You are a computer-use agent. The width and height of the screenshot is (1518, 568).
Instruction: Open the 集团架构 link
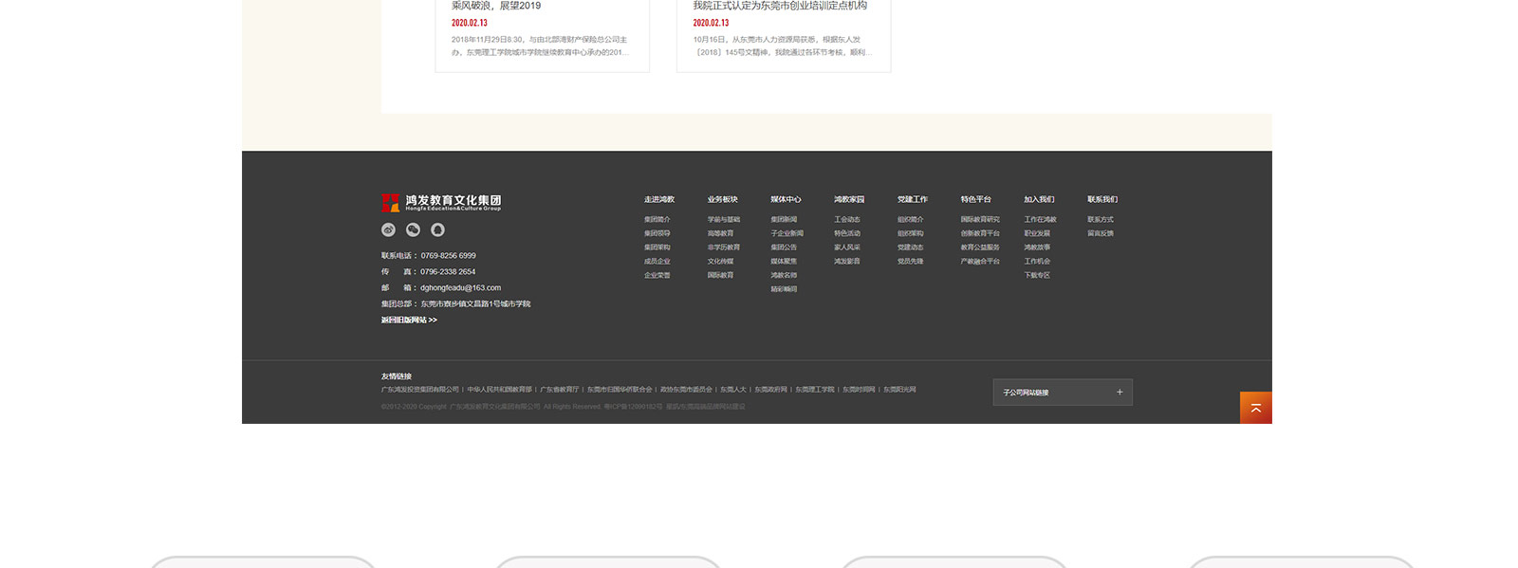(657, 247)
